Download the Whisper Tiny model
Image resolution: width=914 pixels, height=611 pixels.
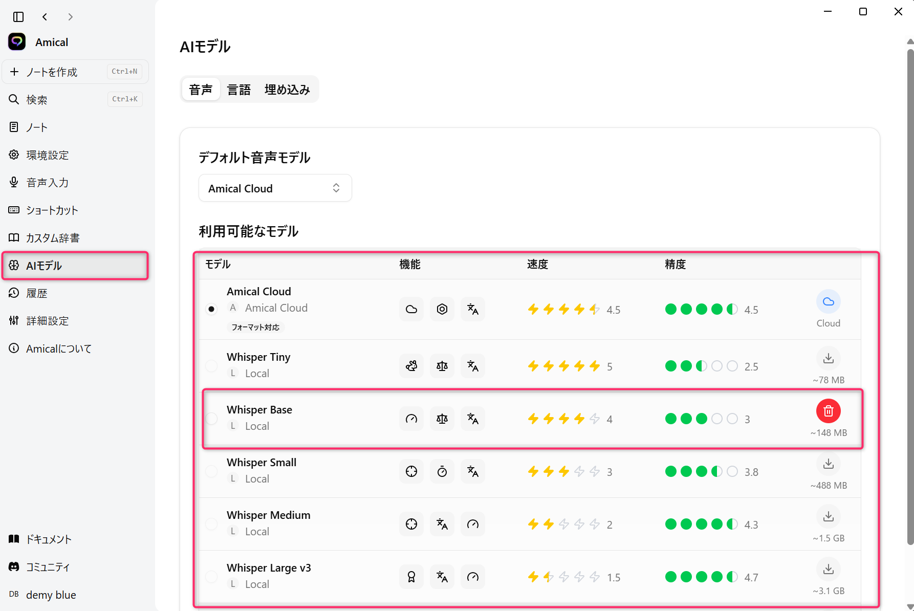click(x=828, y=358)
